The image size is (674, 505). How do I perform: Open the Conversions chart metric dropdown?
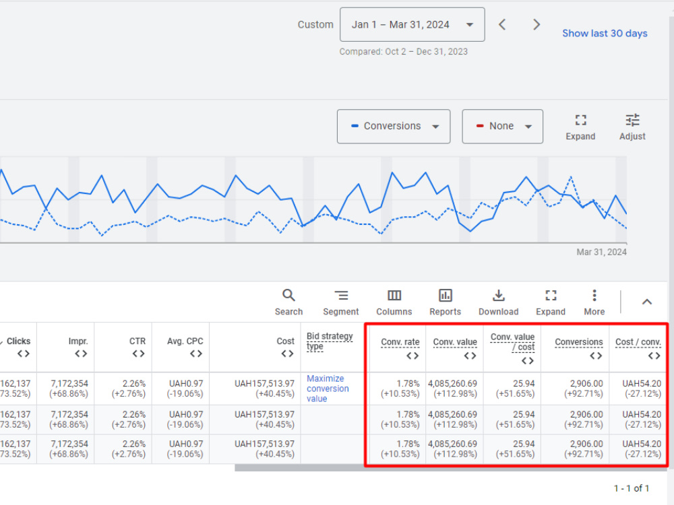click(x=394, y=127)
